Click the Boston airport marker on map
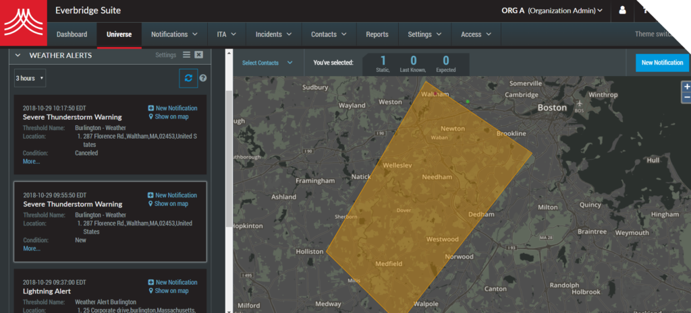This screenshot has width=691, height=313. click(x=579, y=104)
